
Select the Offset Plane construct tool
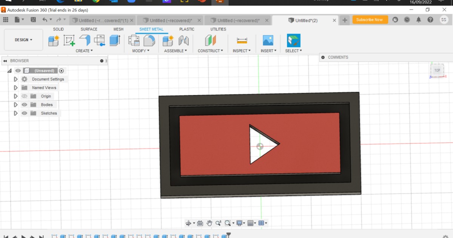(x=210, y=40)
